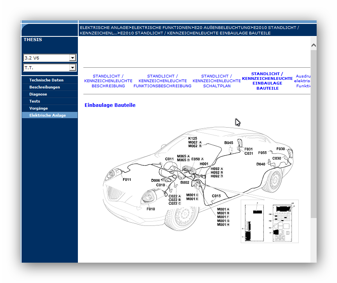
Task: Open the 3.2 V6 engine dropdown arrow
Action: tap(72, 58)
